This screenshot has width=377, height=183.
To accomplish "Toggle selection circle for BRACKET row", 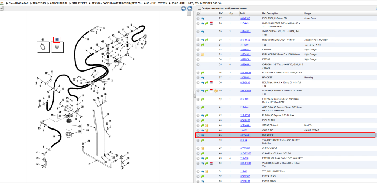I will point(198,78).
